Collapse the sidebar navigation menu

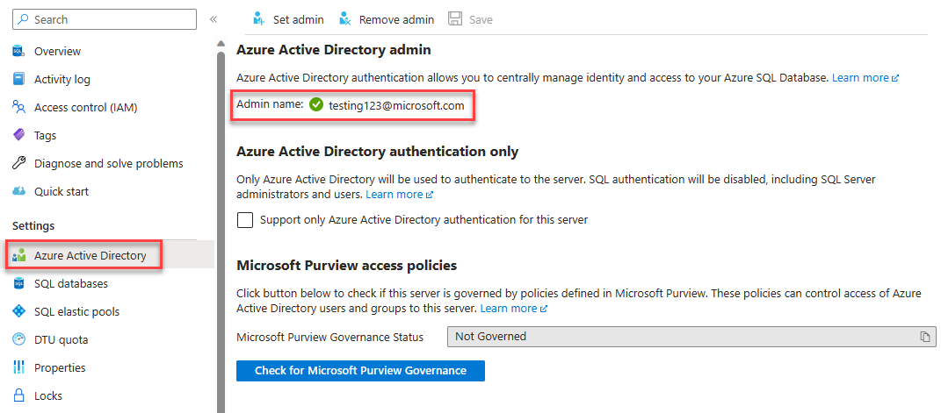pos(214,19)
